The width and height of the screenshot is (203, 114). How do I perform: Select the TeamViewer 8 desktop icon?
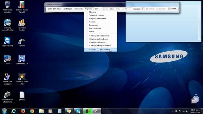7,42
